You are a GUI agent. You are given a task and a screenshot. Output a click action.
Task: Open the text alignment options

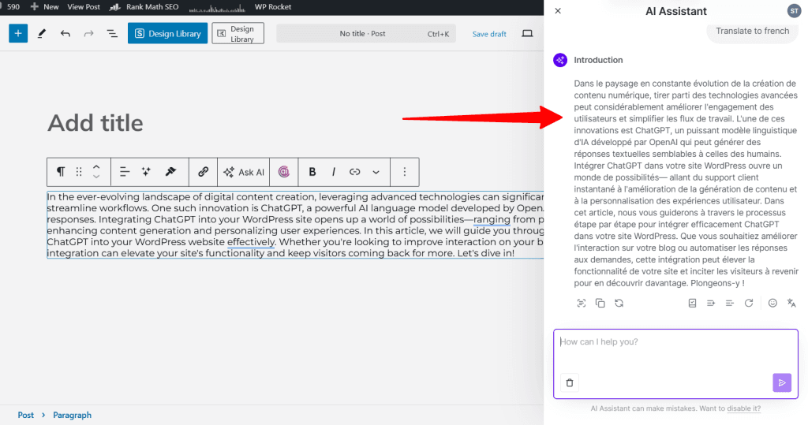(x=124, y=172)
